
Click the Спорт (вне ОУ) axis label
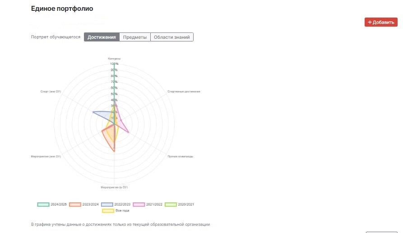[x=51, y=91]
